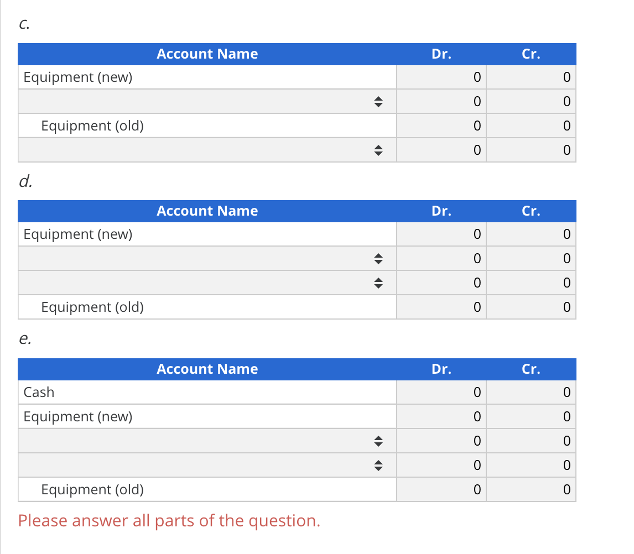Select the Cash account name cell in e
Image resolution: width=634 pixels, height=554 pixels.
(x=207, y=392)
